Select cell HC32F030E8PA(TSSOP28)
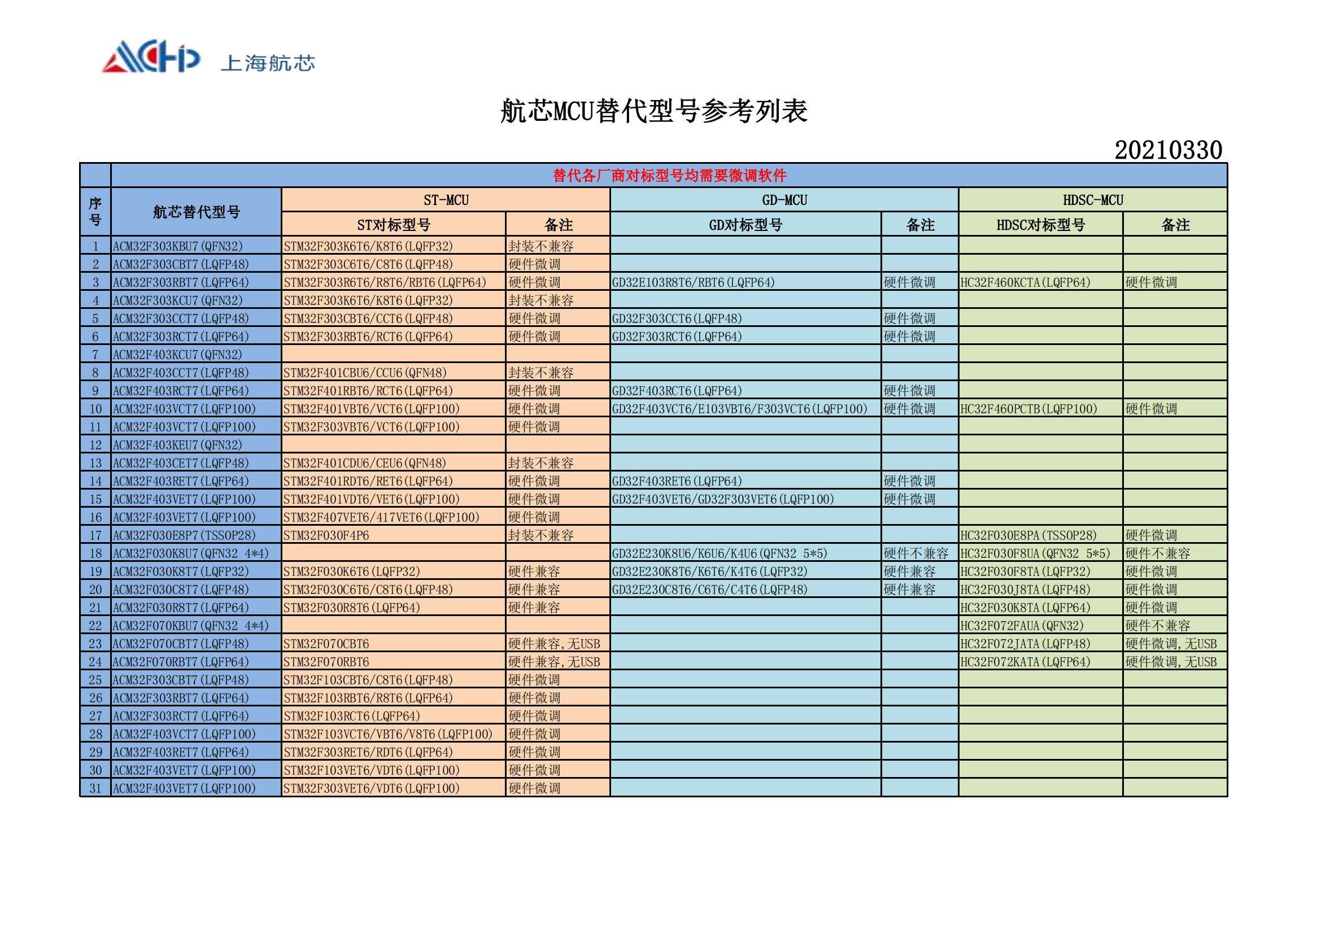 [1041, 535]
